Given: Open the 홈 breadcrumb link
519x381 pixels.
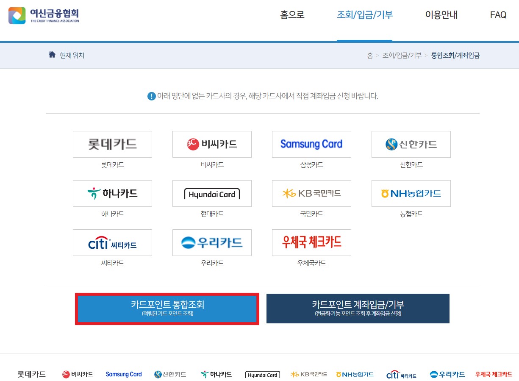Looking at the screenshot, I should coord(369,55).
